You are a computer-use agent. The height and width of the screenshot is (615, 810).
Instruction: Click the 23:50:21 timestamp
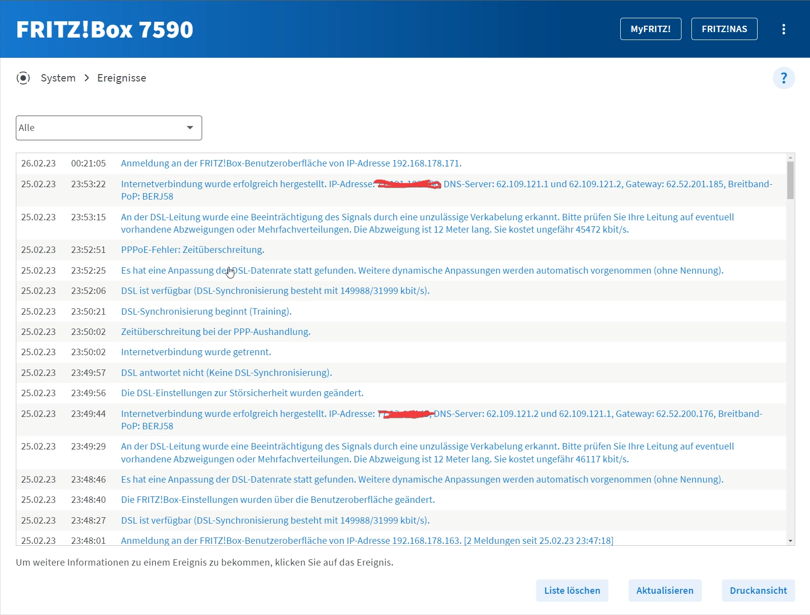[88, 312]
